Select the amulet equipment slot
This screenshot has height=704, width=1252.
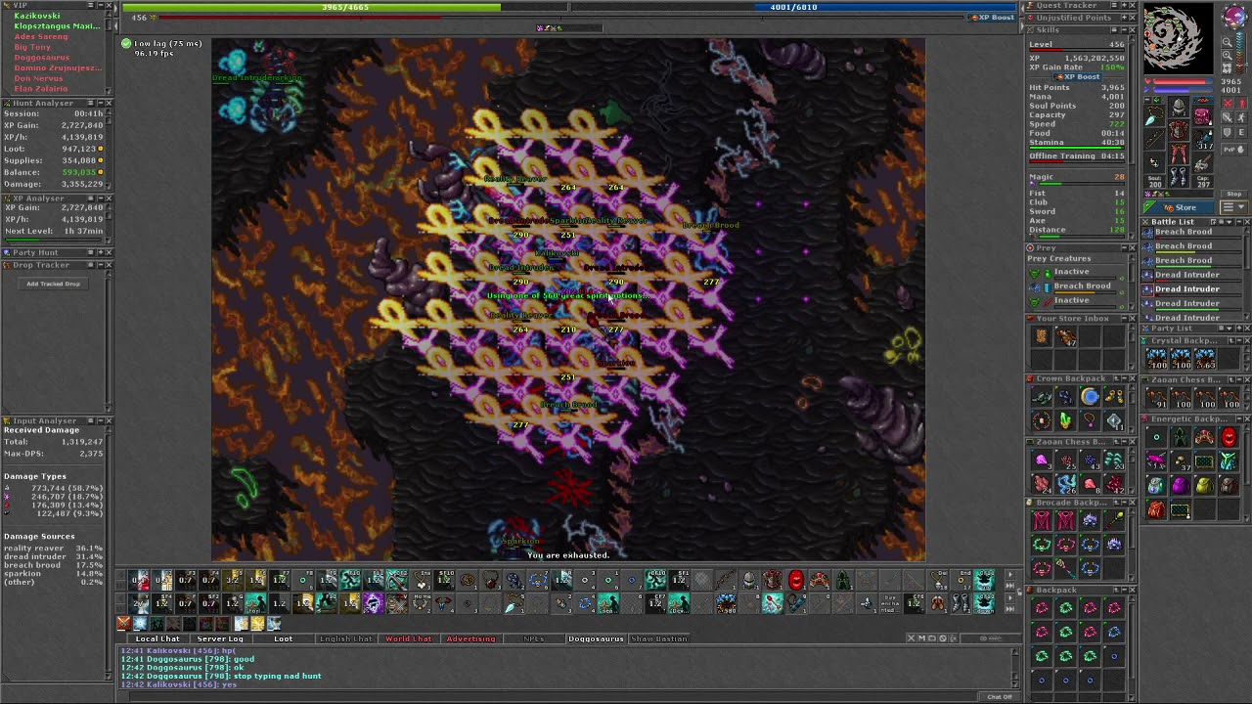tap(1155, 114)
